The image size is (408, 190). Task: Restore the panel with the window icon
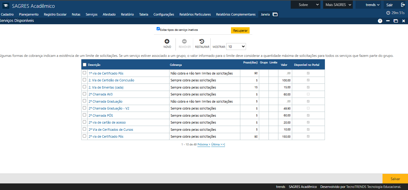tap(396, 21)
